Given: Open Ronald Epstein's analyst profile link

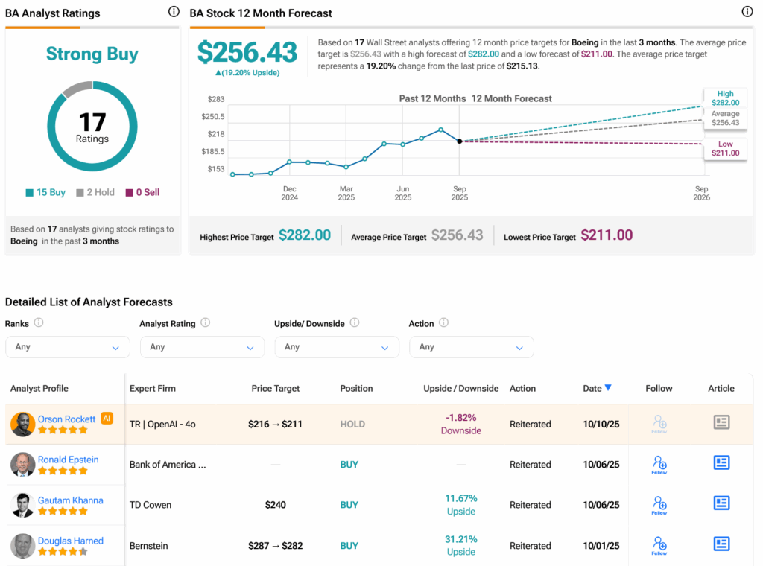Looking at the screenshot, I should [x=69, y=460].
